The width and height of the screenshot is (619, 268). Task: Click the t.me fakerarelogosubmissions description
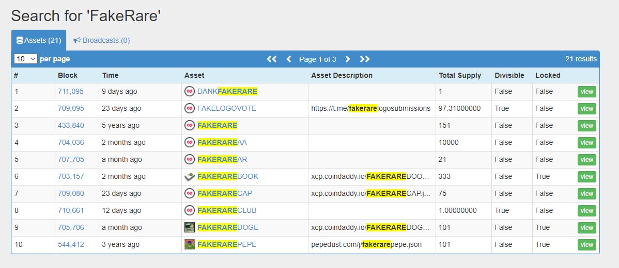pos(370,108)
